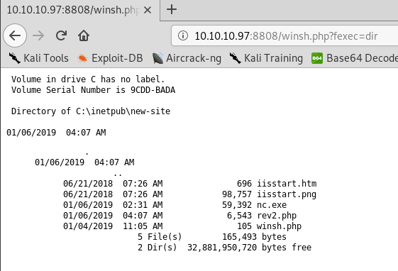
Task: Open the browser home page icon
Action: [x=84, y=35]
